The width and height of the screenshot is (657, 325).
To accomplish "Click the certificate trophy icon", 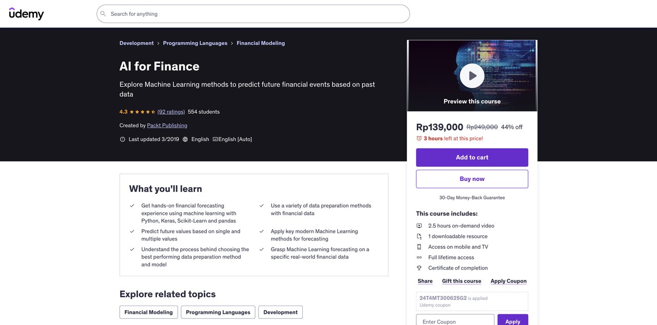I will tap(419, 268).
